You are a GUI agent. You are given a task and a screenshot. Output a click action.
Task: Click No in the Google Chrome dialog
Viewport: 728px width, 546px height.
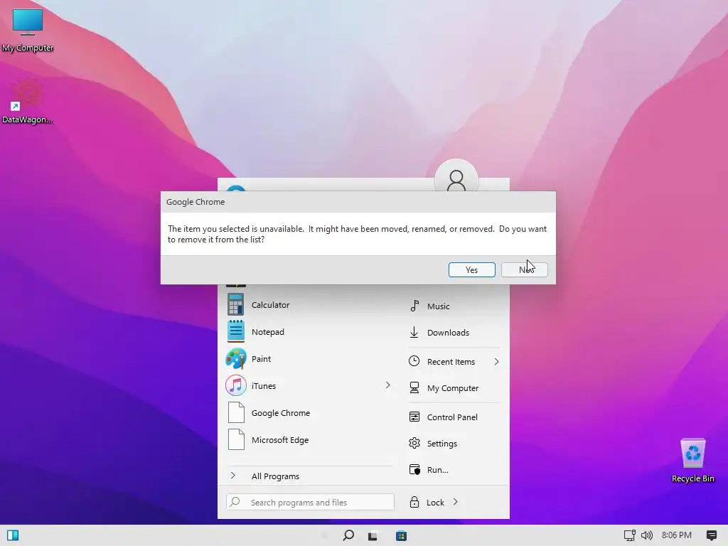(x=525, y=269)
